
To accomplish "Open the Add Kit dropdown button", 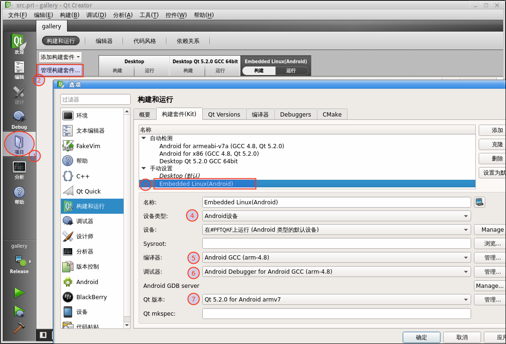I will point(60,57).
